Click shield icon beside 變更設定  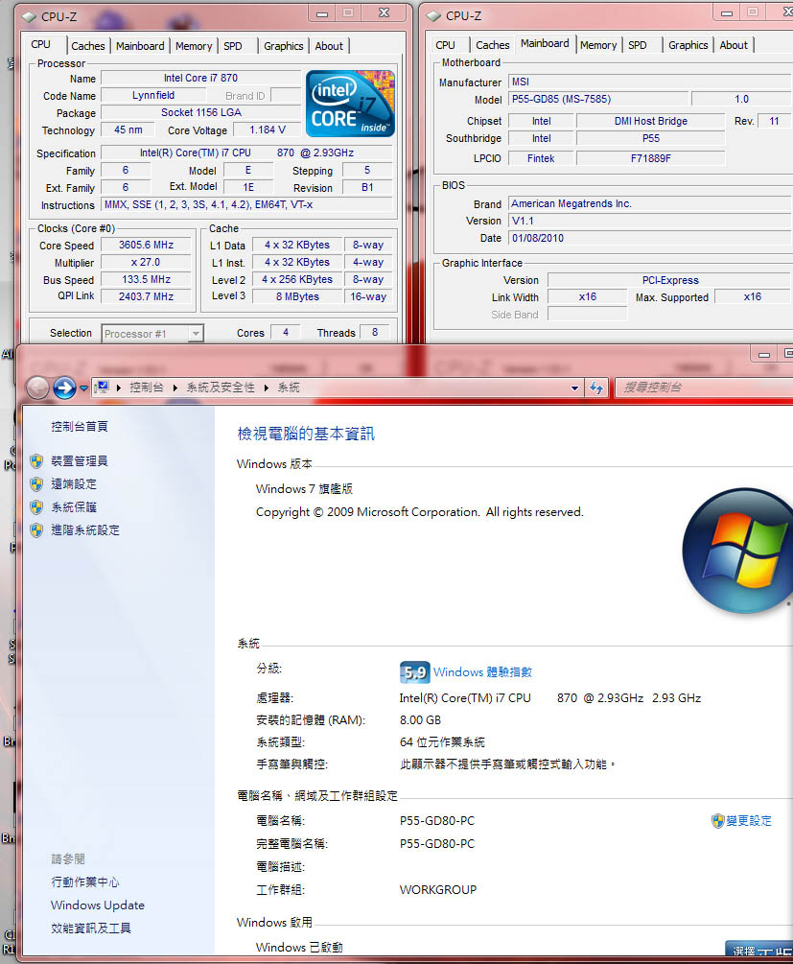click(x=717, y=821)
